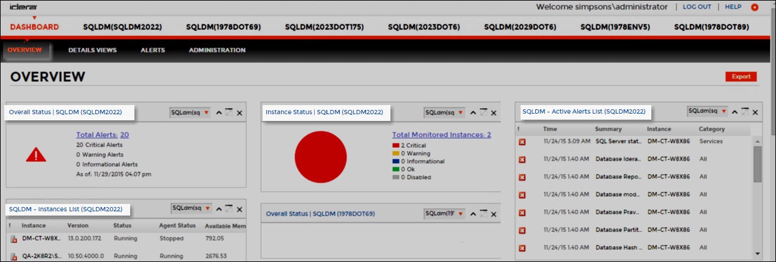This screenshot has width=776, height=262.
Task: Click the green Ok legend swatch
Action: point(395,169)
